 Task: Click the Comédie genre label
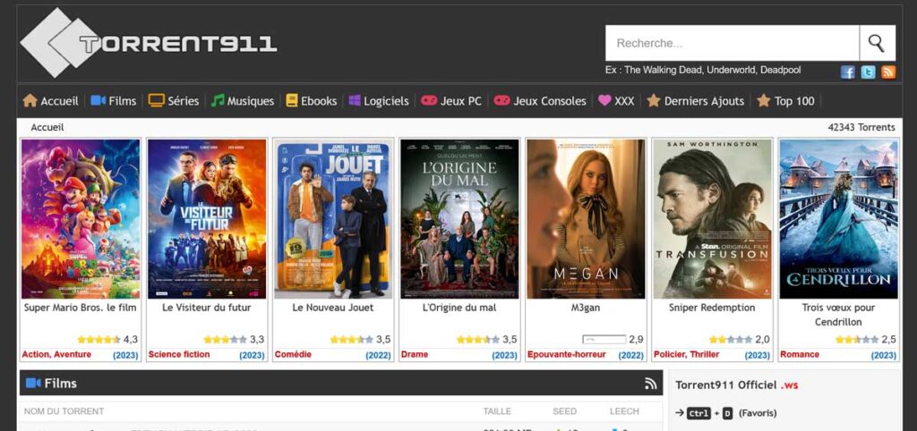click(293, 354)
